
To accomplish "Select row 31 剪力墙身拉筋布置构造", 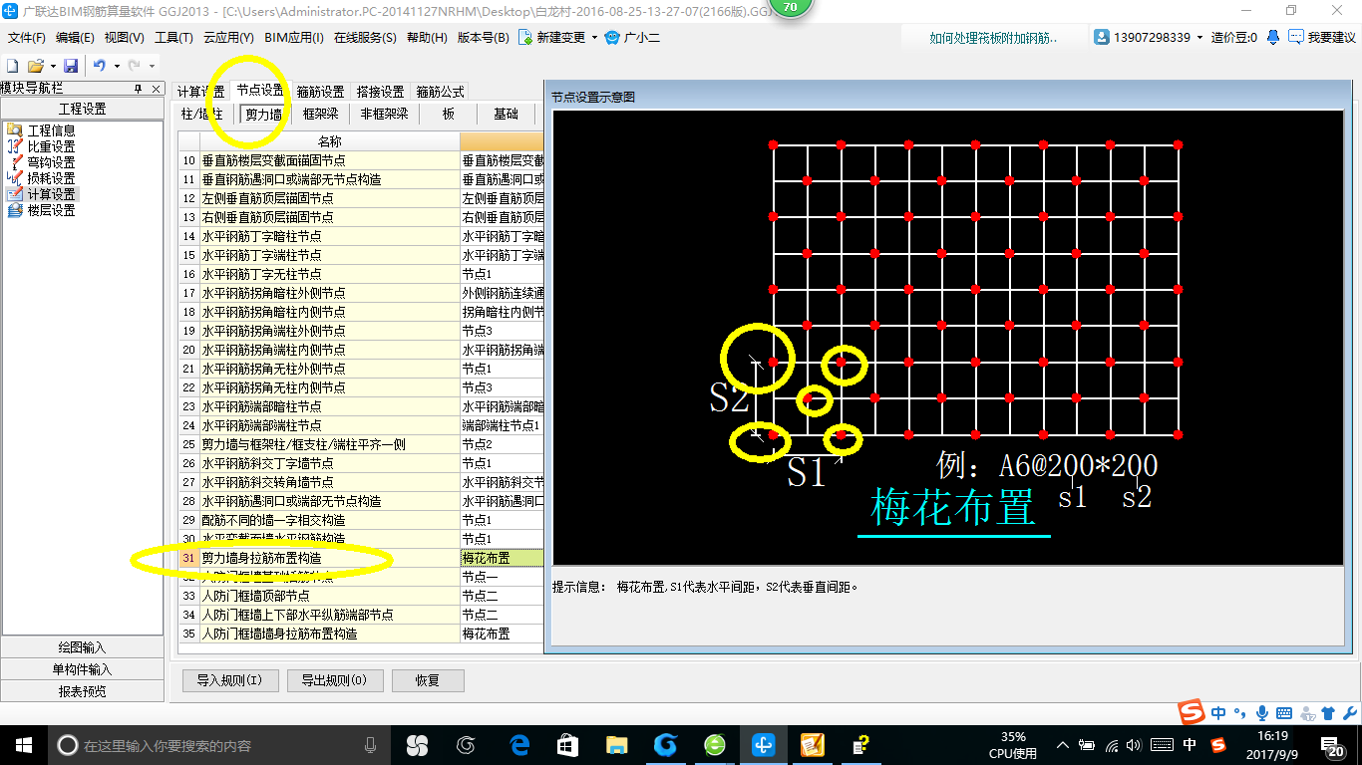I will coord(329,558).
